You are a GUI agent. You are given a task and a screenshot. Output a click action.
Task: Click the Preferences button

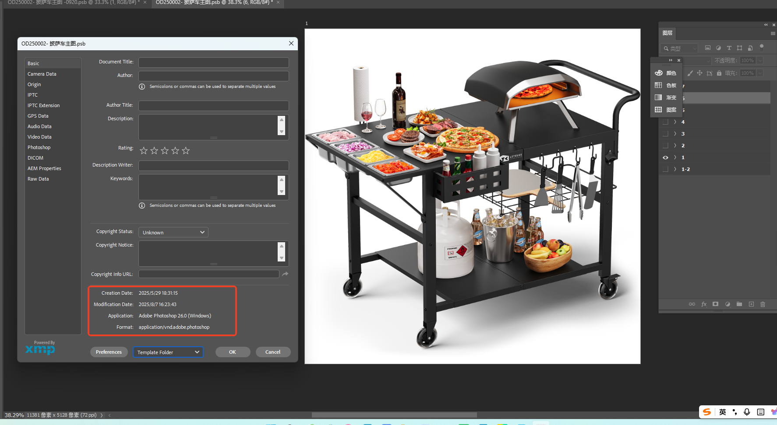(109, 352)
